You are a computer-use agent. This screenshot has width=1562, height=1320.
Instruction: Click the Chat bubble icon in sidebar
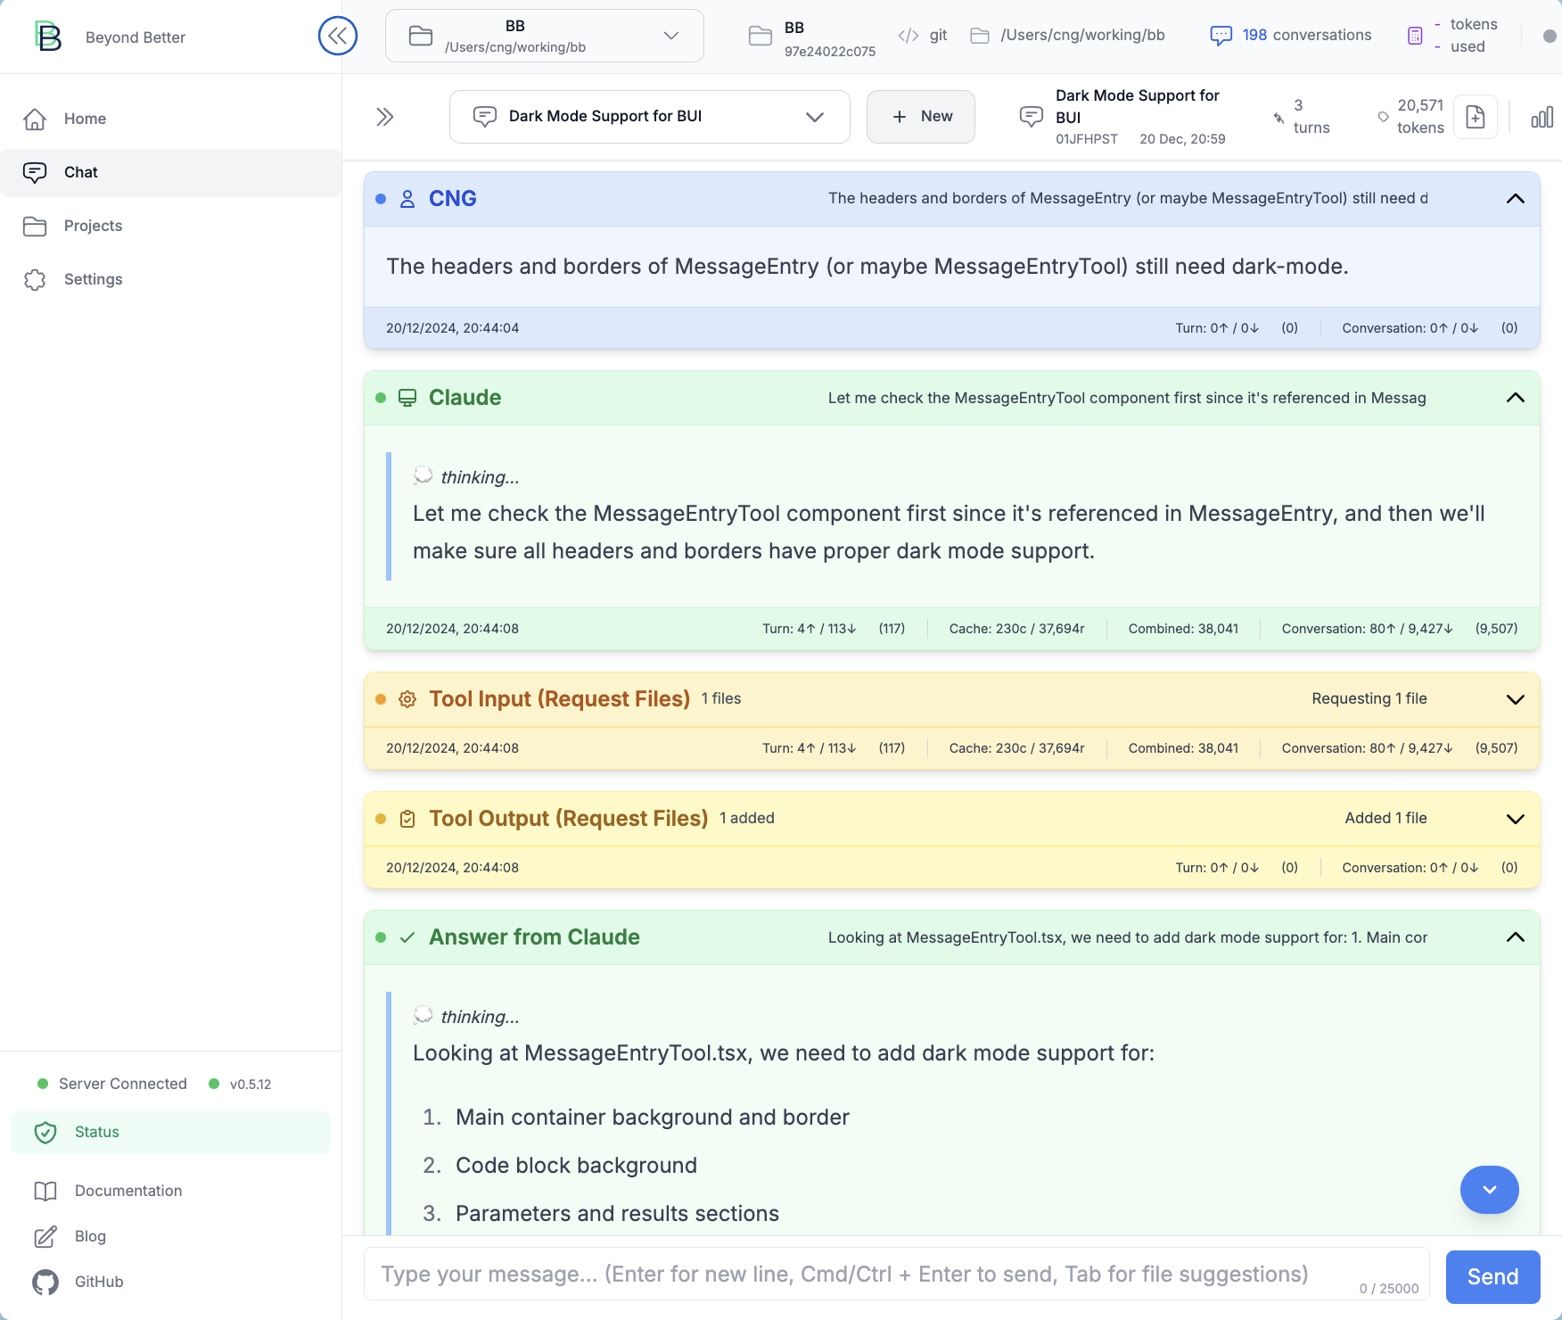[x=35, y=172]
